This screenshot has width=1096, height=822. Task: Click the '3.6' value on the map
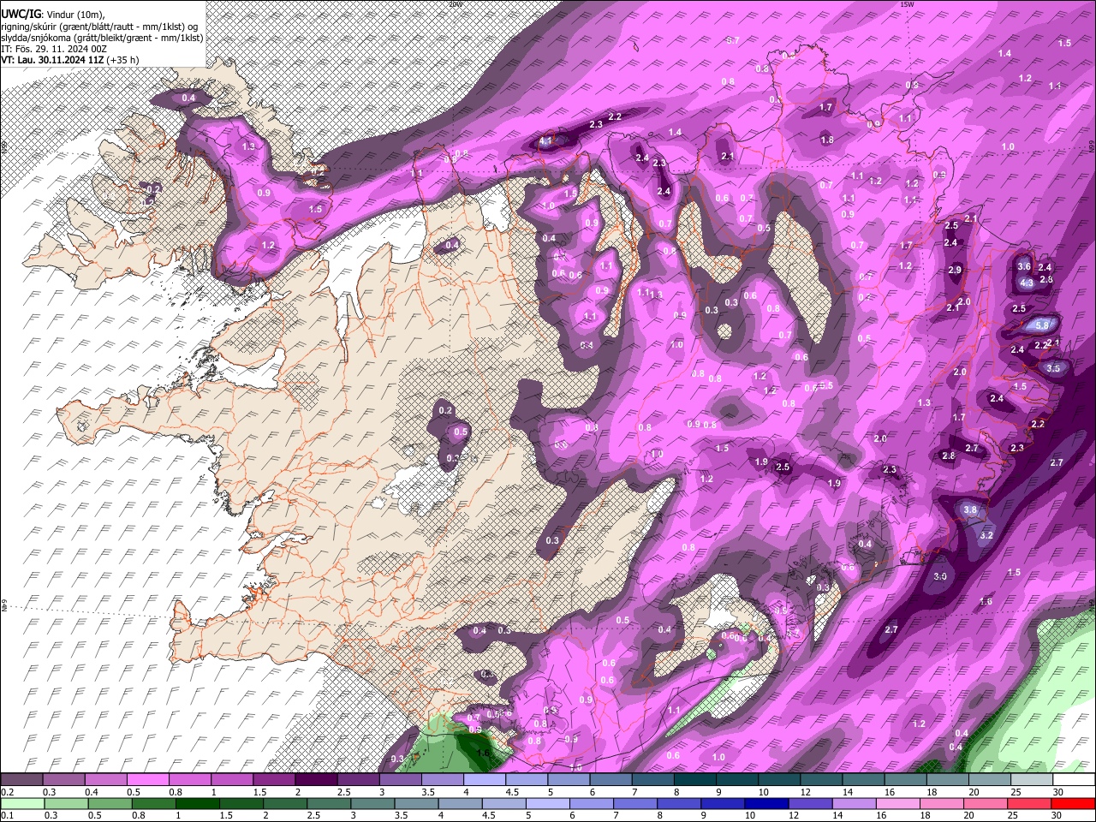coord(1023,266)
